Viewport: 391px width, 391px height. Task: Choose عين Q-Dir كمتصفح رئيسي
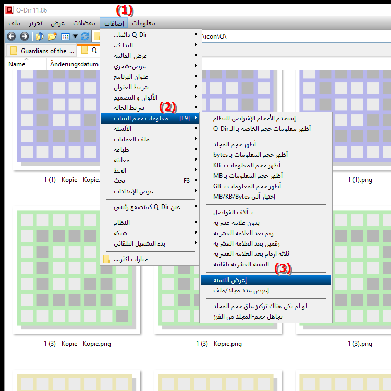150,207
